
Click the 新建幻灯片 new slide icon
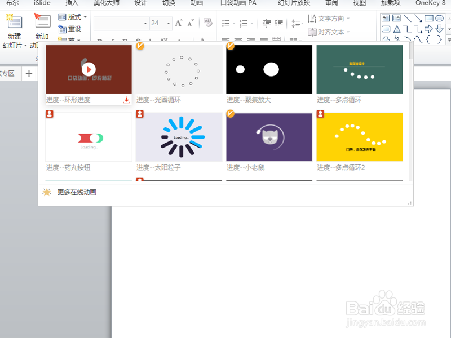[x=15, y=21]
